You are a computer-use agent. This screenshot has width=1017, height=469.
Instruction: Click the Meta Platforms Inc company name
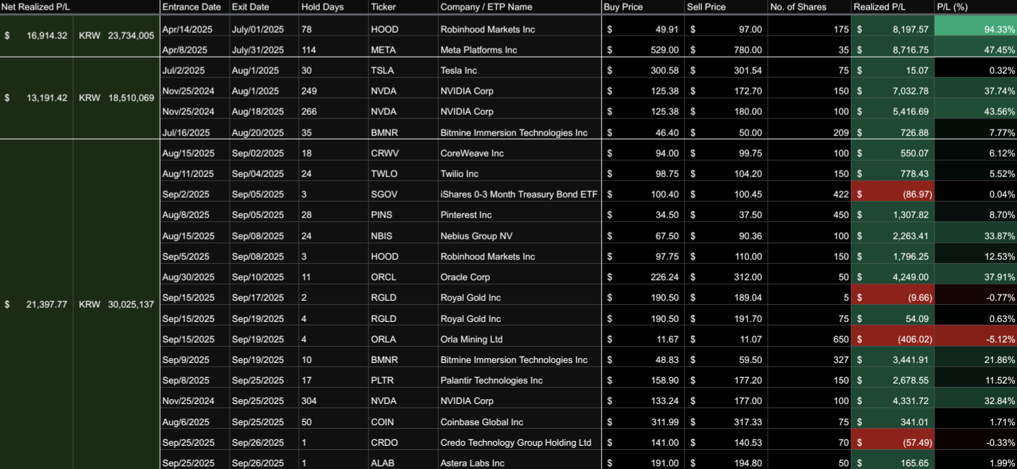[478, 50]
